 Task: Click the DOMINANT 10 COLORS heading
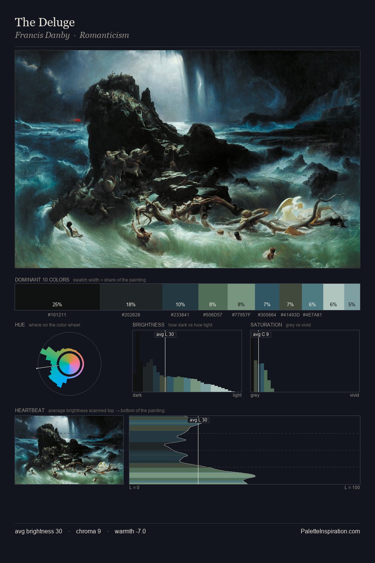(42, 280)
